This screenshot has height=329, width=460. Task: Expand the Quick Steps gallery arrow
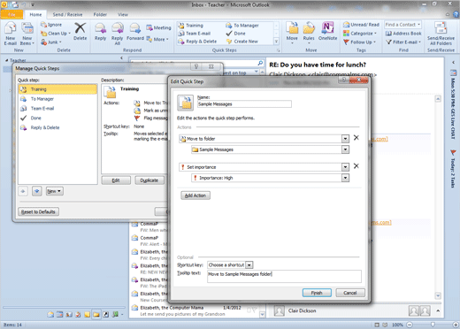[x=276, y=42]
